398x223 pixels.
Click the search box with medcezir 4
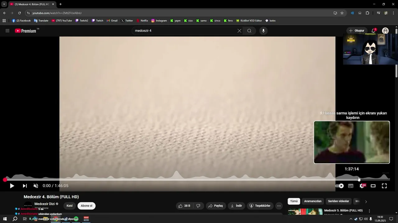[185, 31]
